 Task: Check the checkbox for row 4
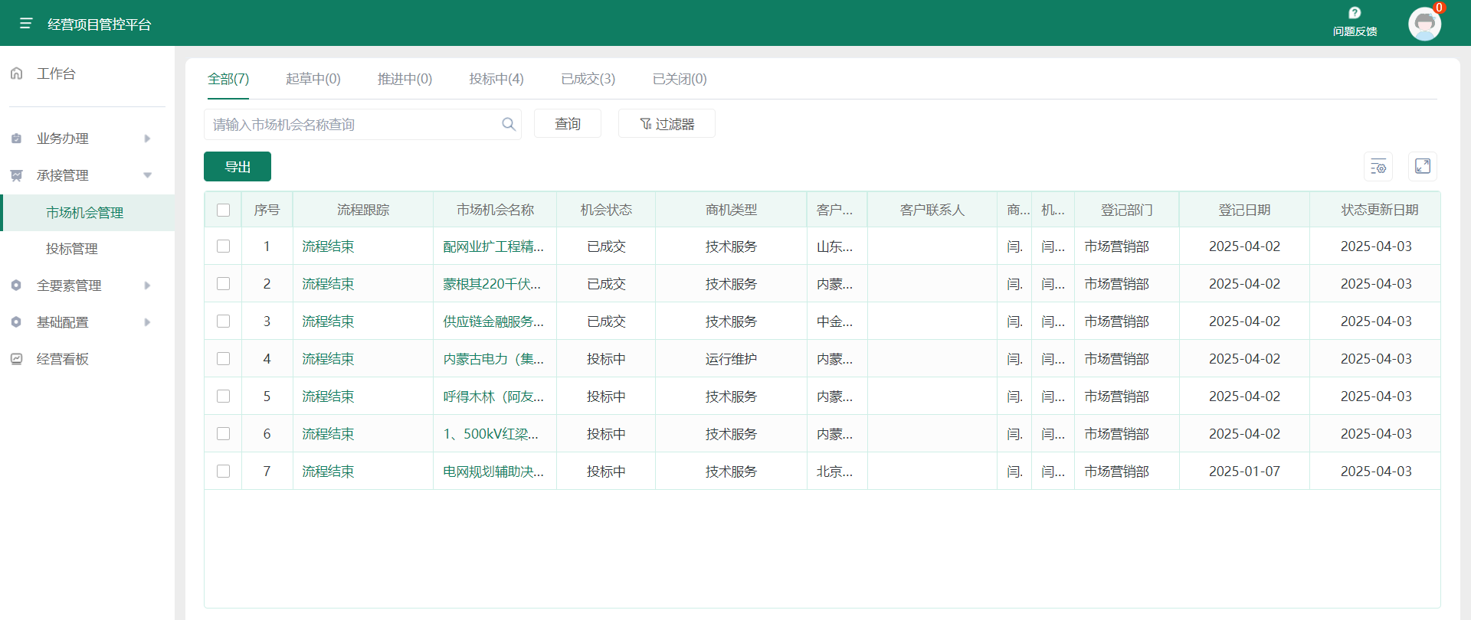[223, 359]
